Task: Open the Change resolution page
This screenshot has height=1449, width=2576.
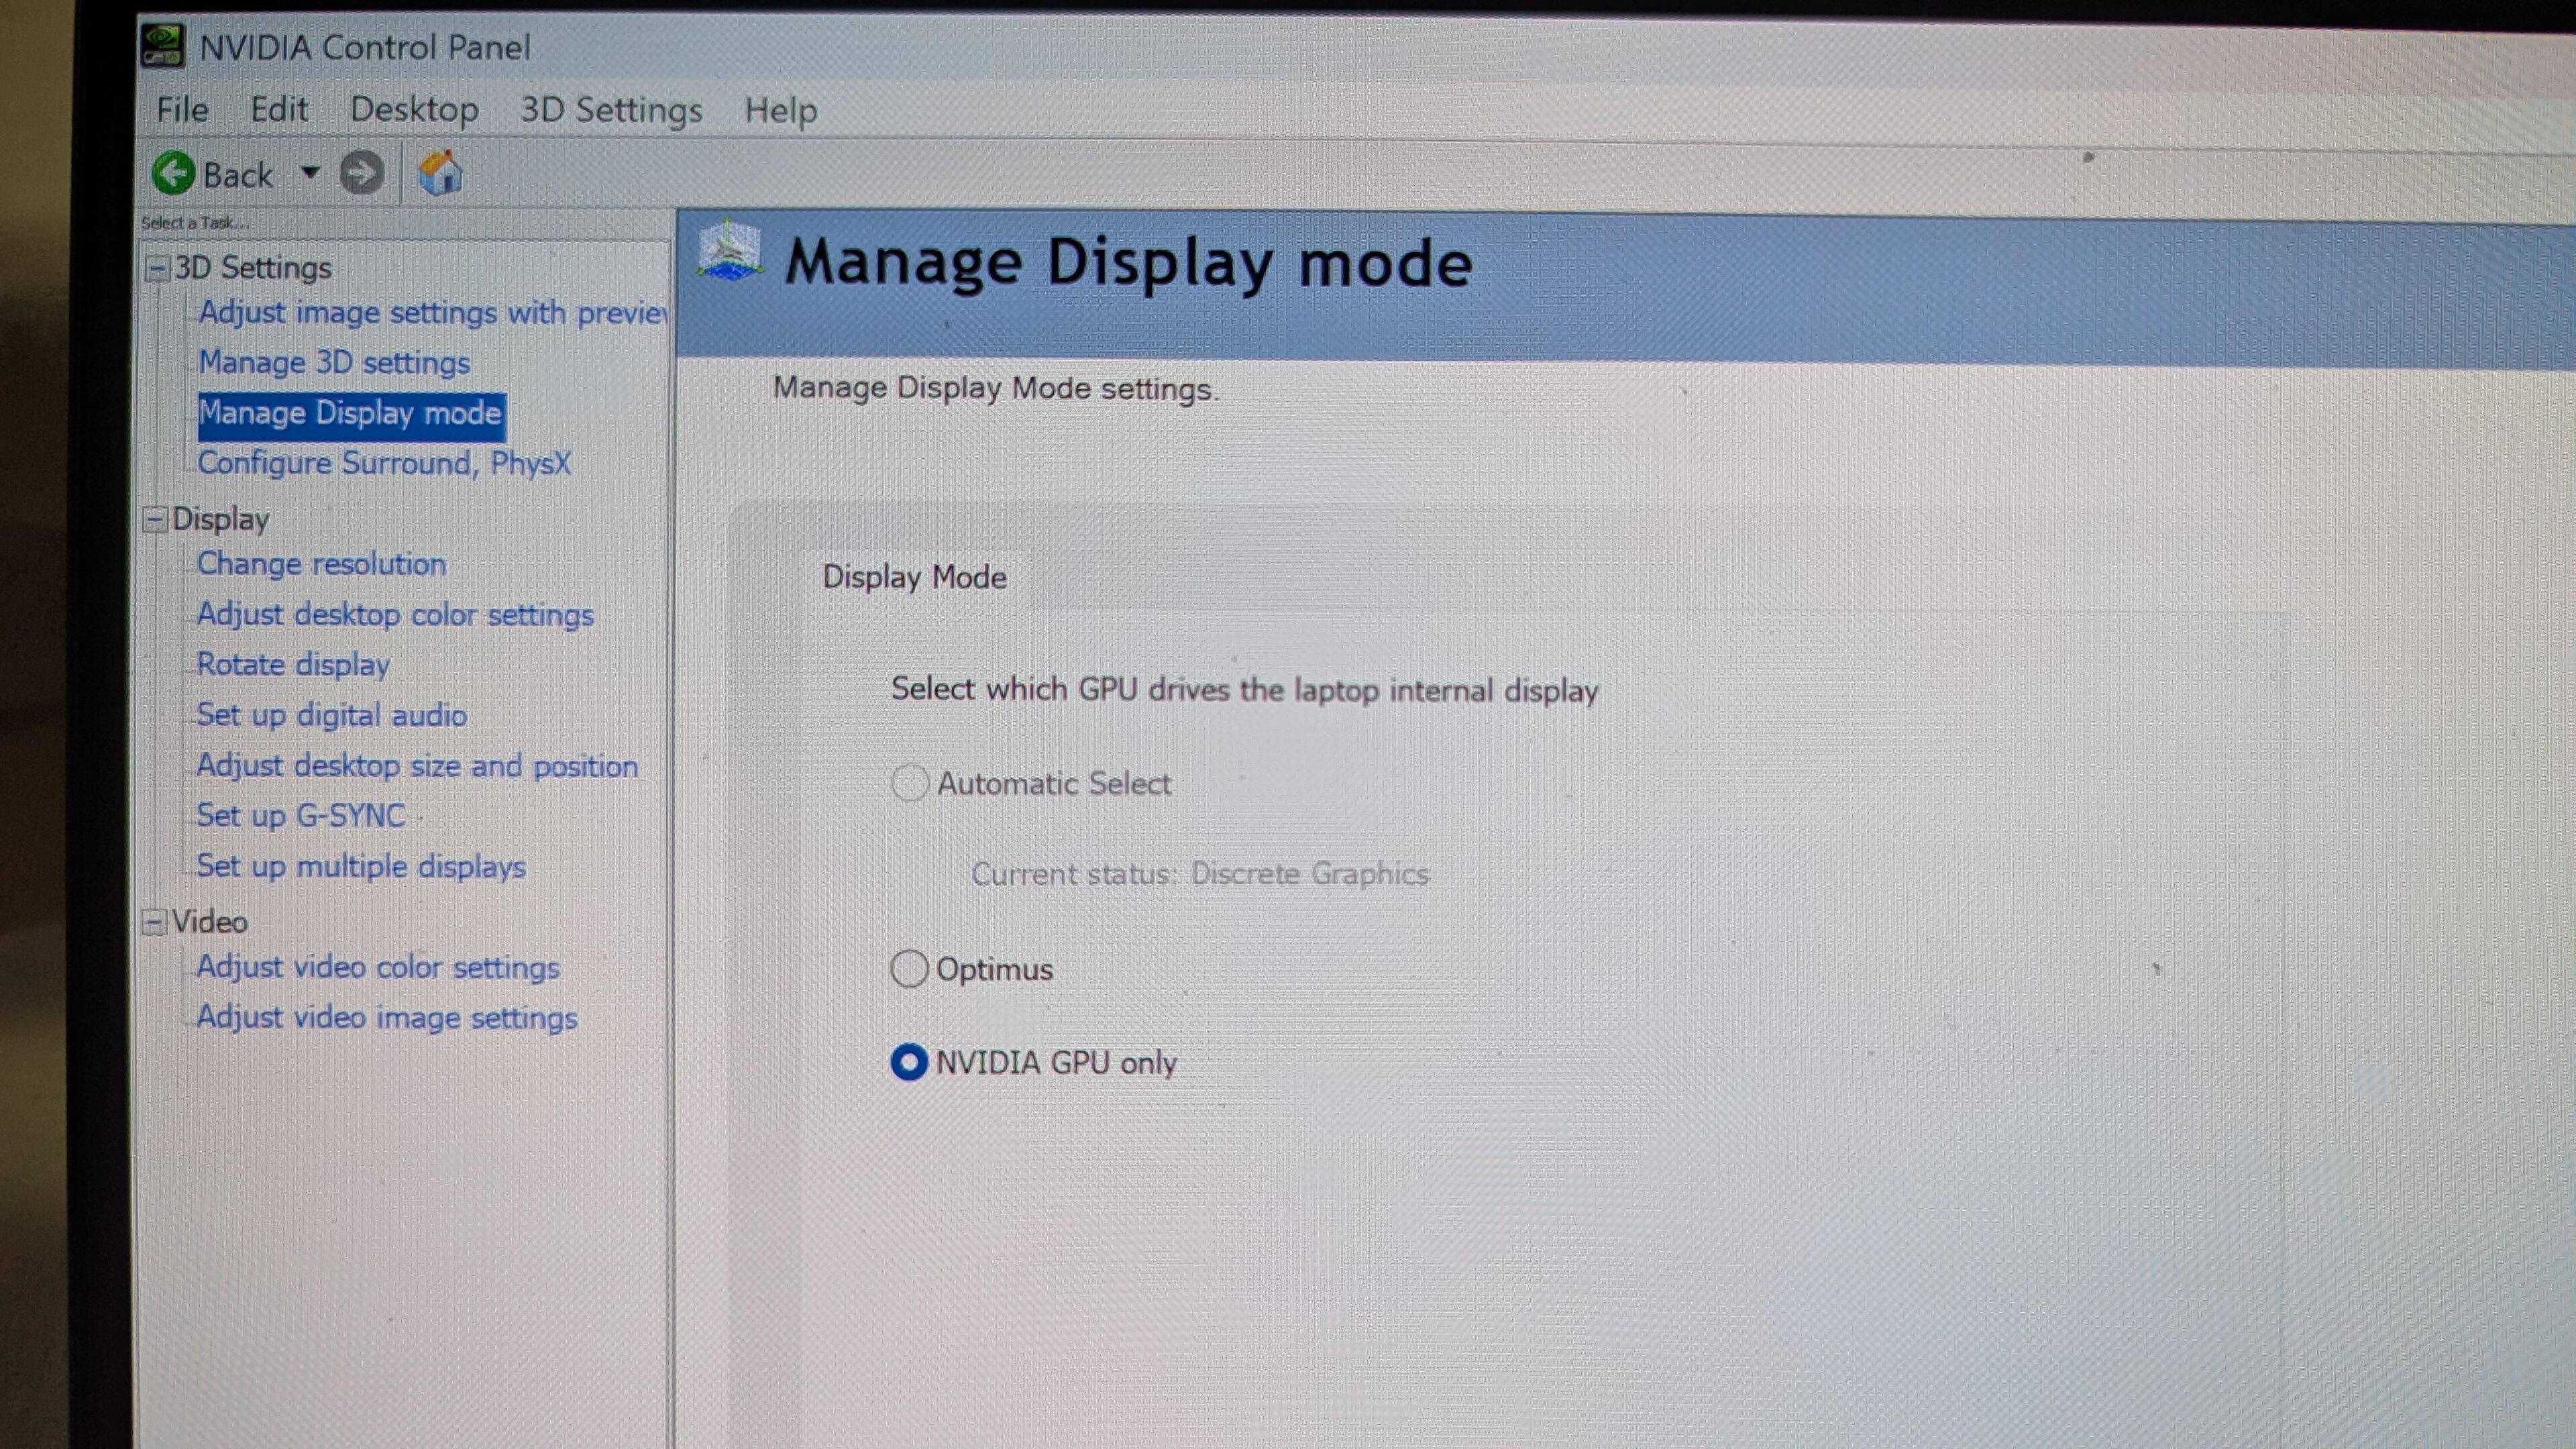Action: click(x=321, y=564)
